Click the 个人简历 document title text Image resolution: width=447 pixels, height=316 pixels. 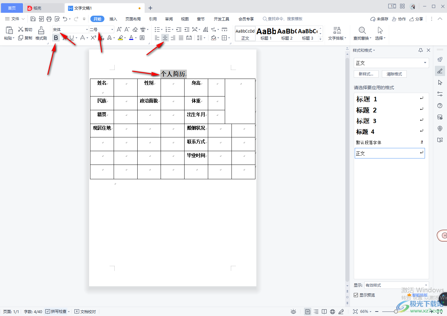point(173,74)
